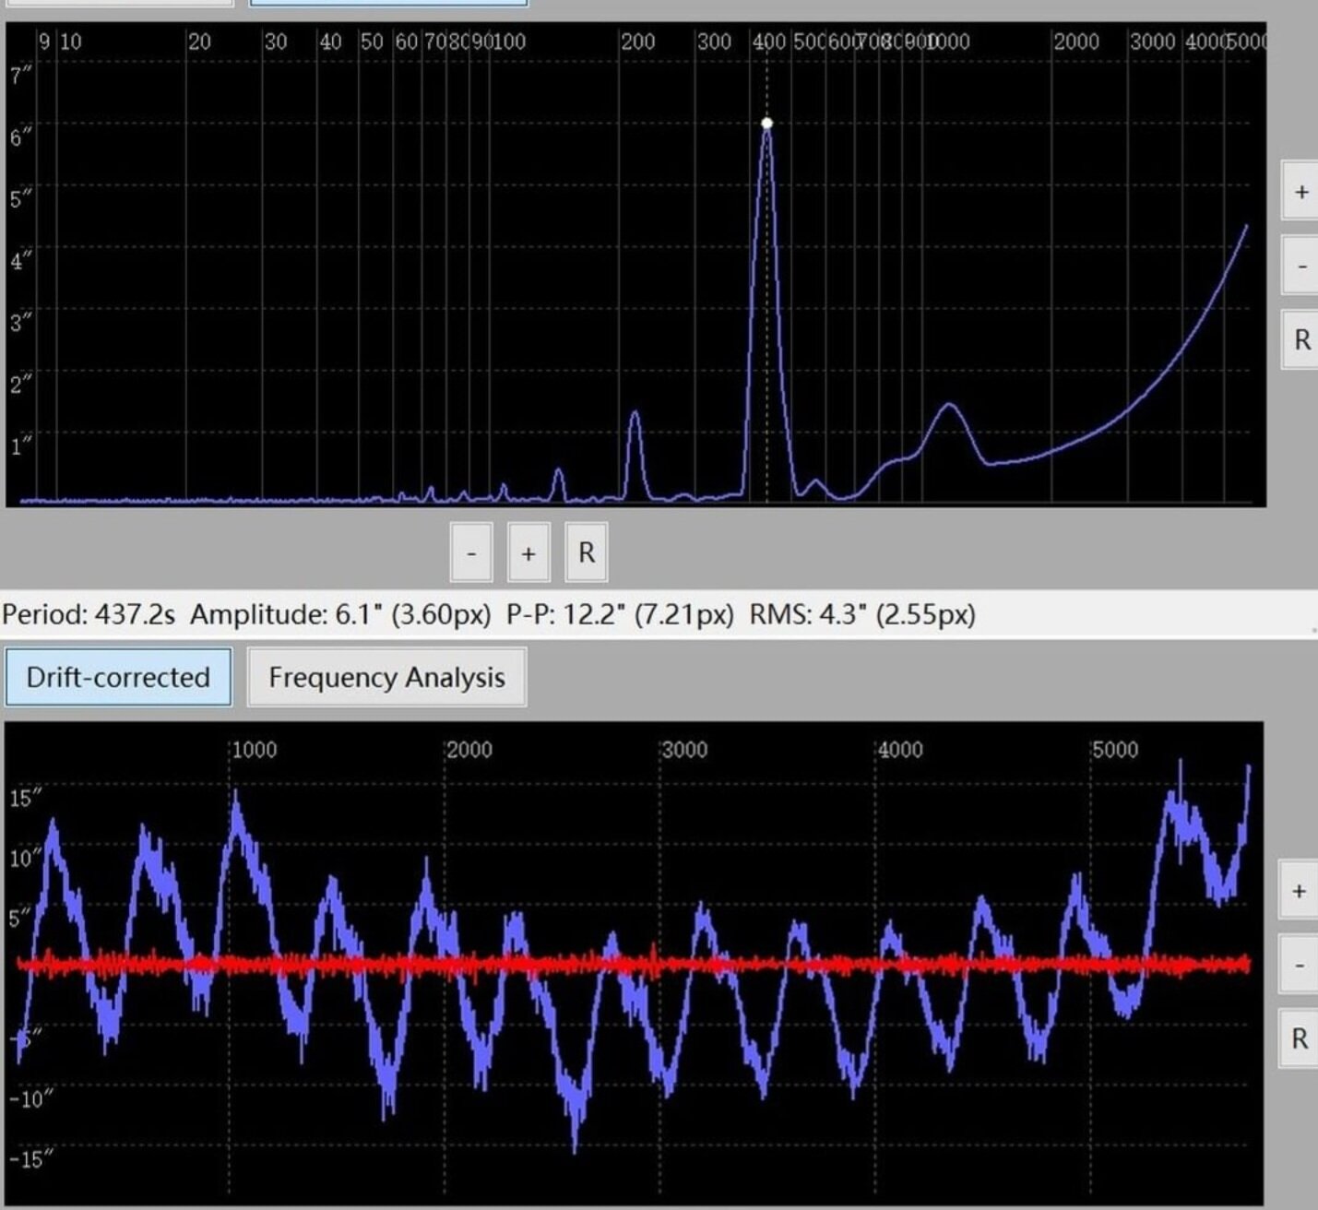1318x1210 pixels.
Task: Click the minus button right of the drift-corrected graph
Action: tap(1299, 965)
